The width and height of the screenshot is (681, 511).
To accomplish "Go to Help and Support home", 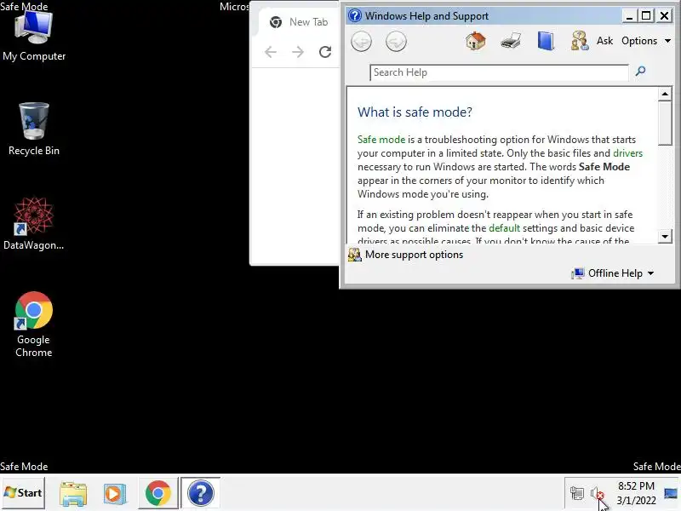I will 476,41.
